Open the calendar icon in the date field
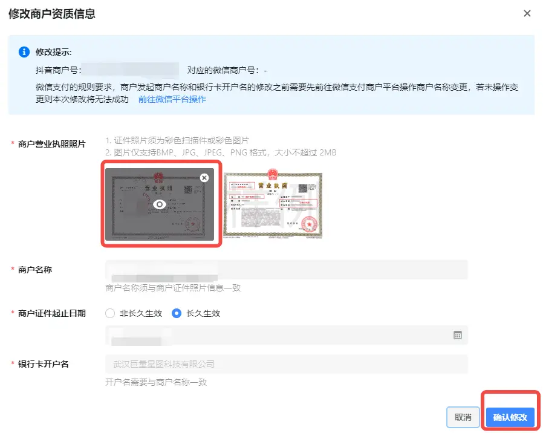543x433 pixels. (458, 335)
